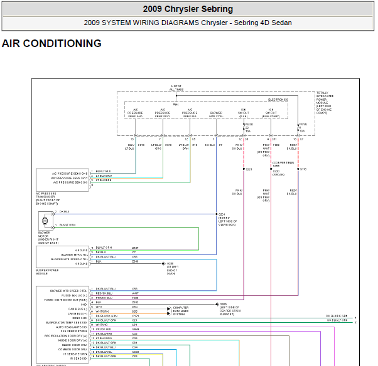The height and width of the screenshot is (366, 378).
Task: Click the 'RECIRCULATION DOOR DRV(A)' pin label
Action: [65, 336]
